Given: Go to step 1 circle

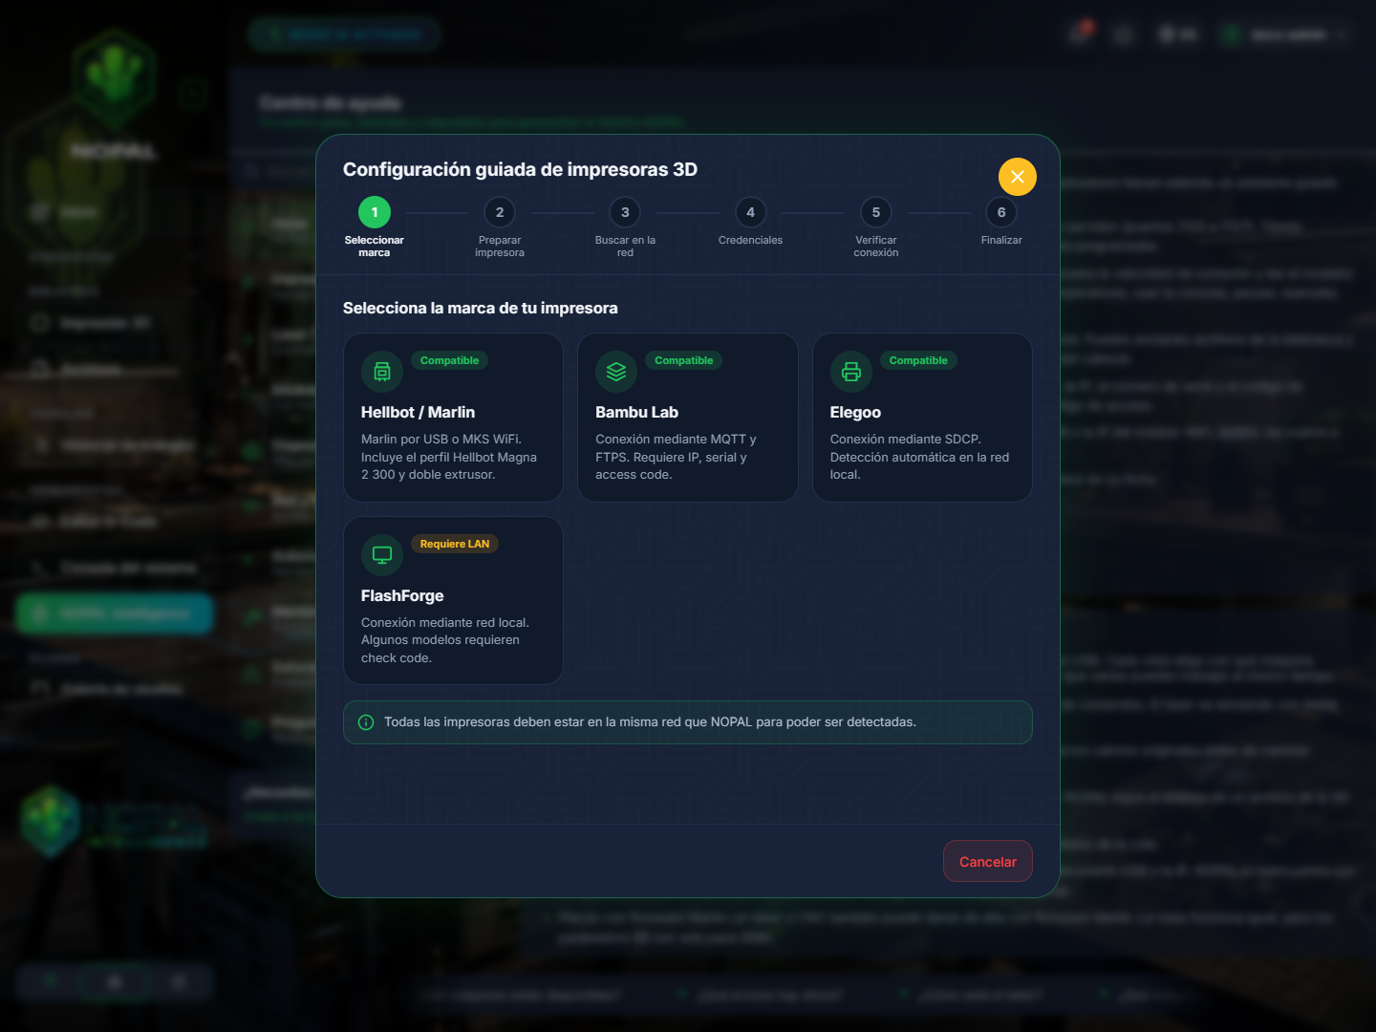Looking at the screenshot, I should tap(375, 212).
